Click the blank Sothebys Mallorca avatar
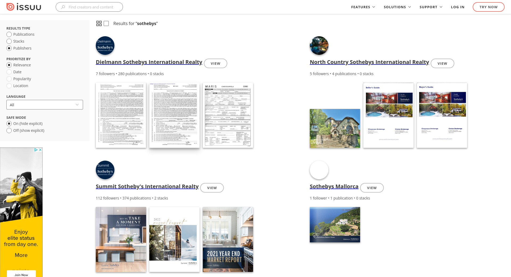The width and height of the screenshot is (511, 277). click(x=319, y=170)
